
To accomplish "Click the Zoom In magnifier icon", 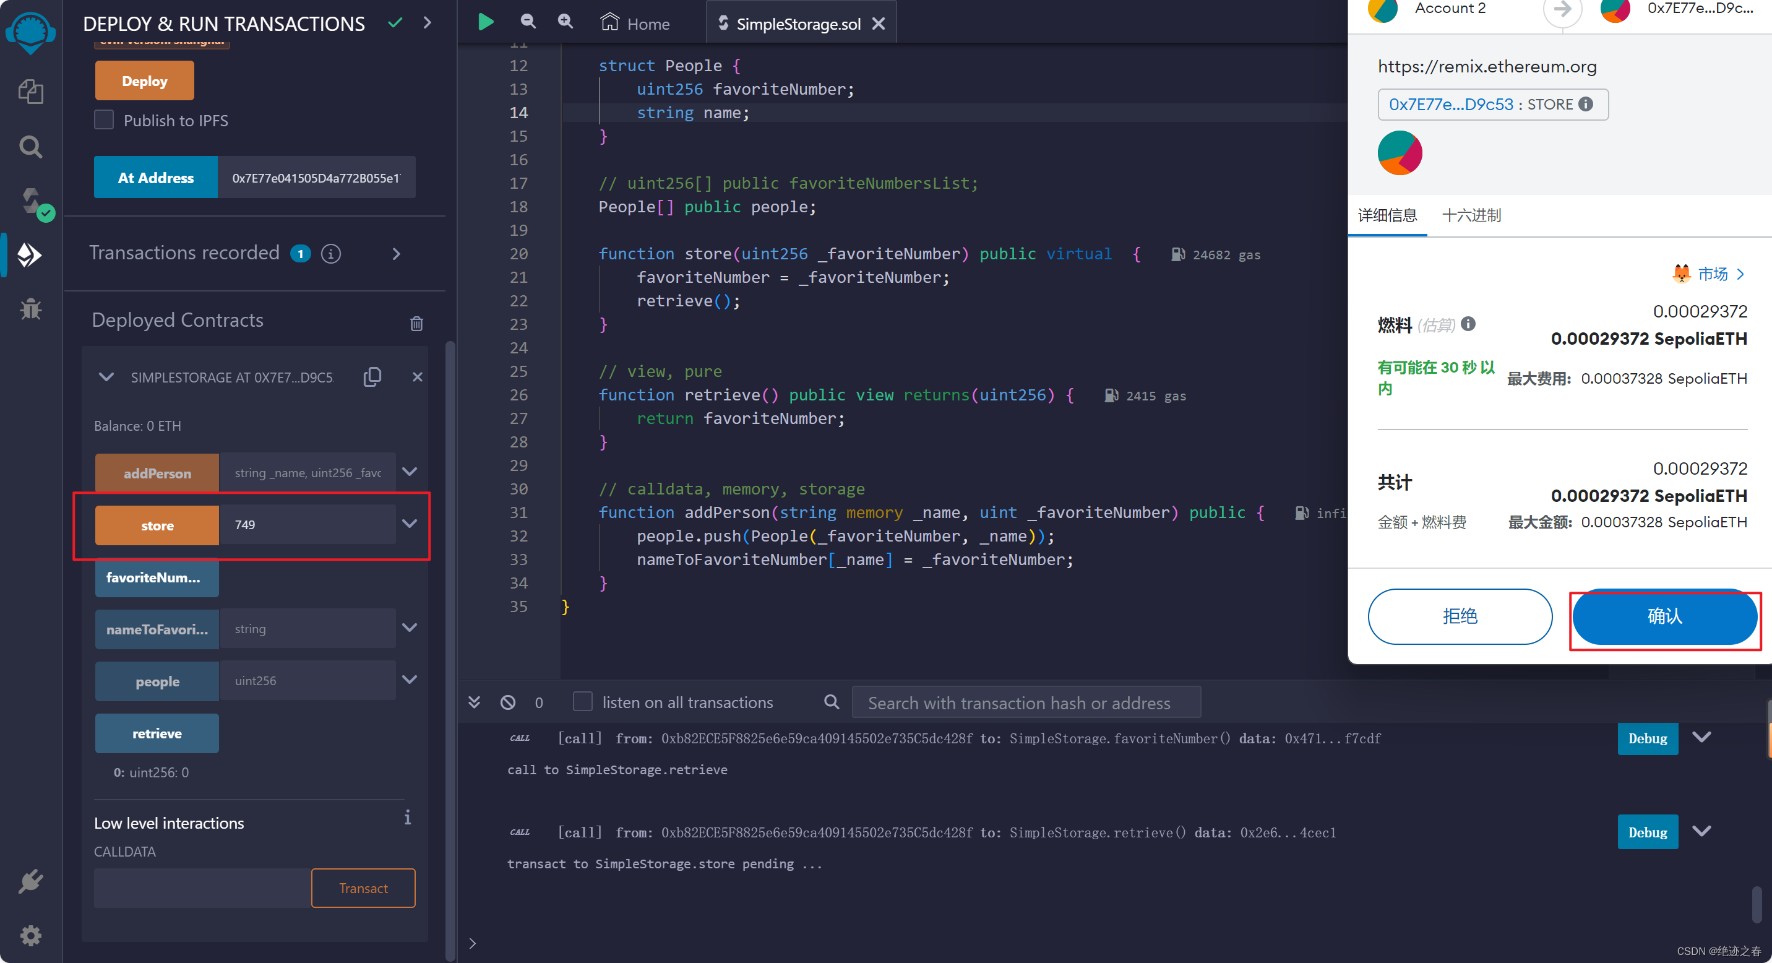I will (566, 20).
